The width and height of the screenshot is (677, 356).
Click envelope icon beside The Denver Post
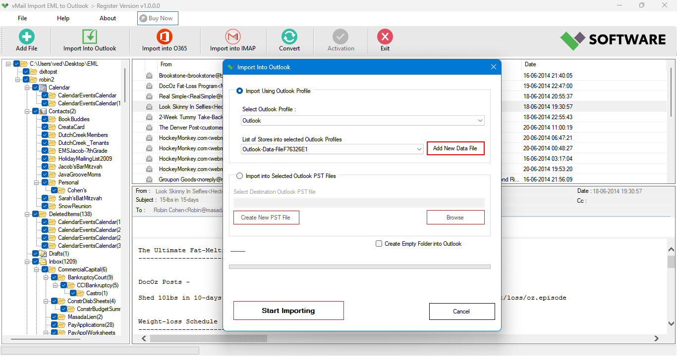pos(149,128)
